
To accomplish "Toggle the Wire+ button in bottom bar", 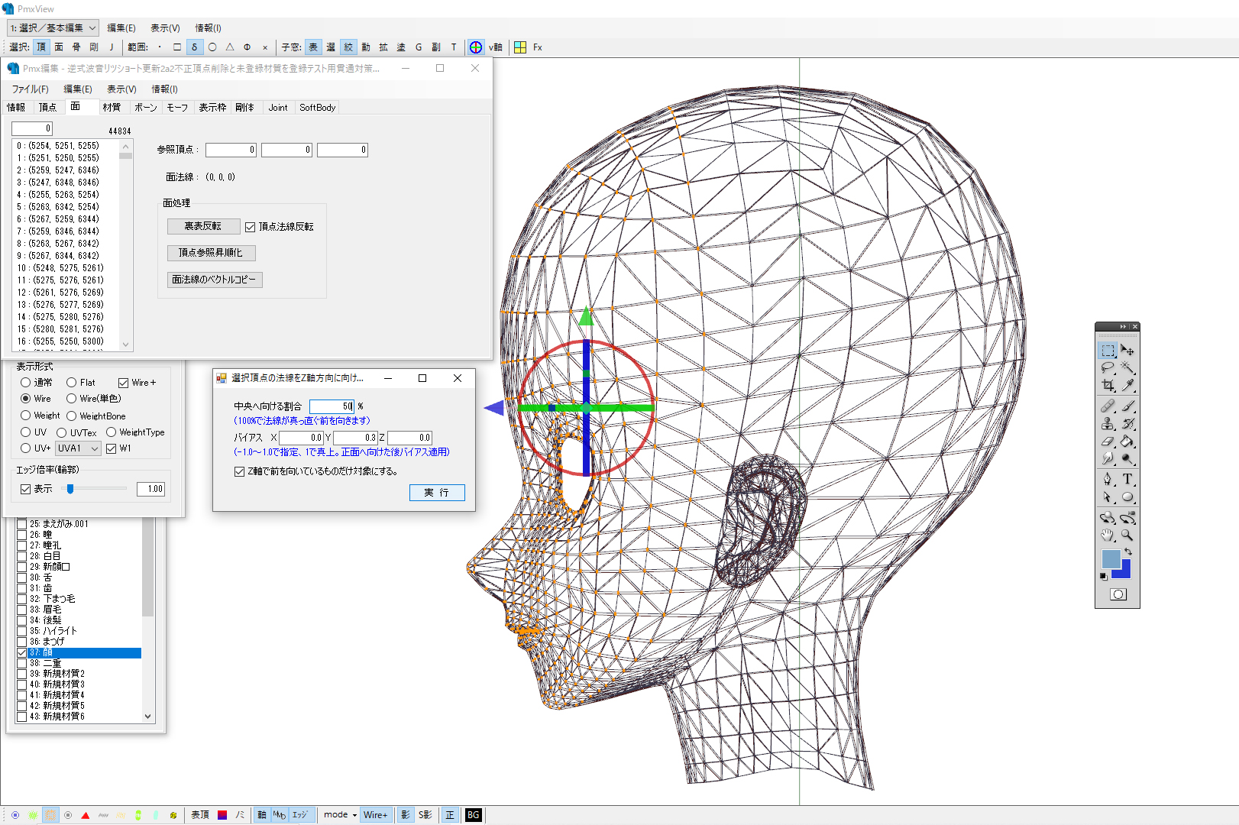I will 375,815.
